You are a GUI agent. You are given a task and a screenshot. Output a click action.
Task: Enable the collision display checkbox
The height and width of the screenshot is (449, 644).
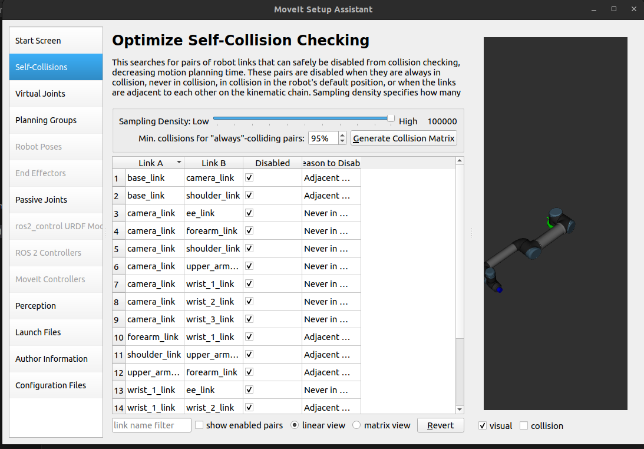coord(524,426)
